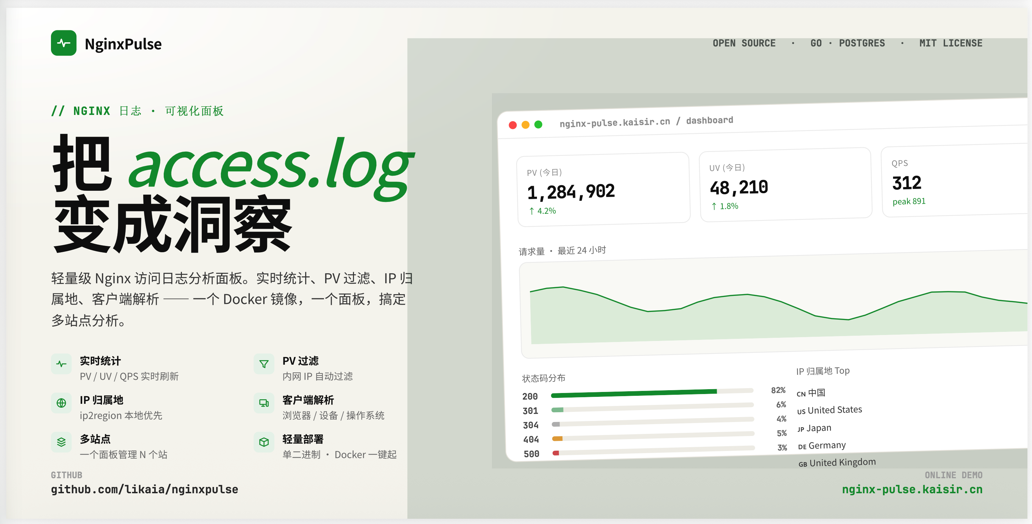Click the UV (今日) 48,210 card

tap(785, 185)
